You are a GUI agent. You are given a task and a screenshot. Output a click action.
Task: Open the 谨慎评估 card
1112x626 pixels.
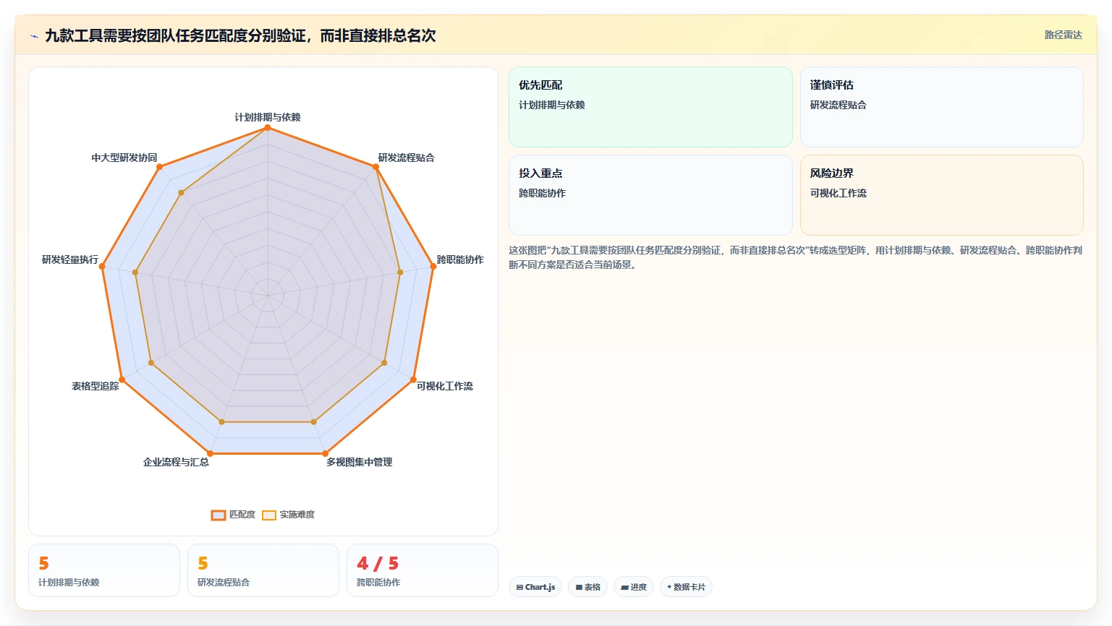click(941, 107)
